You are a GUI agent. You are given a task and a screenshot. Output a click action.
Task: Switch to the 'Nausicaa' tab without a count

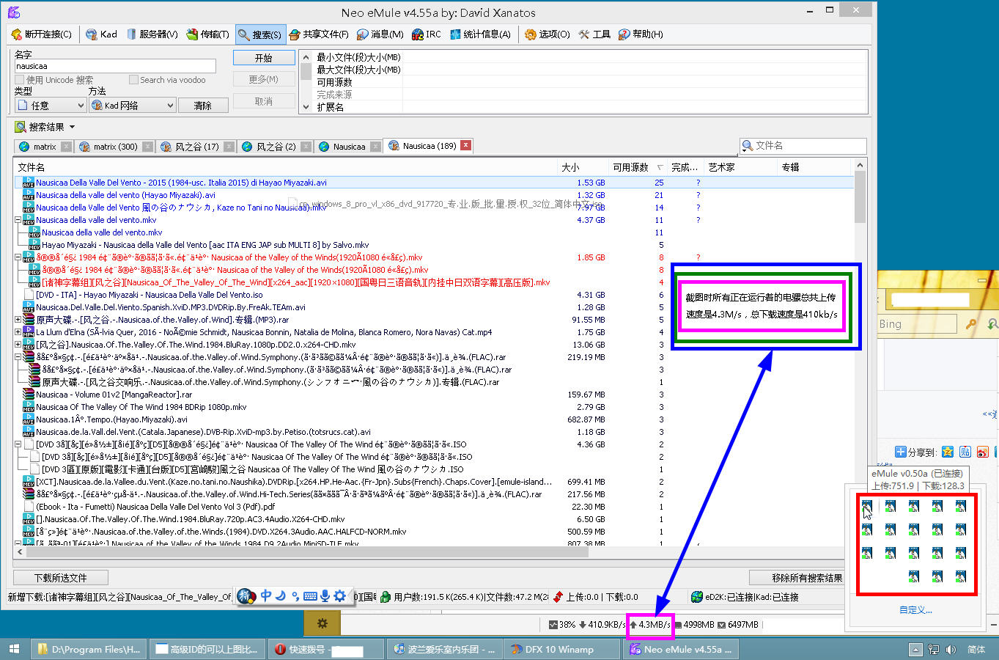click(349, 147)
